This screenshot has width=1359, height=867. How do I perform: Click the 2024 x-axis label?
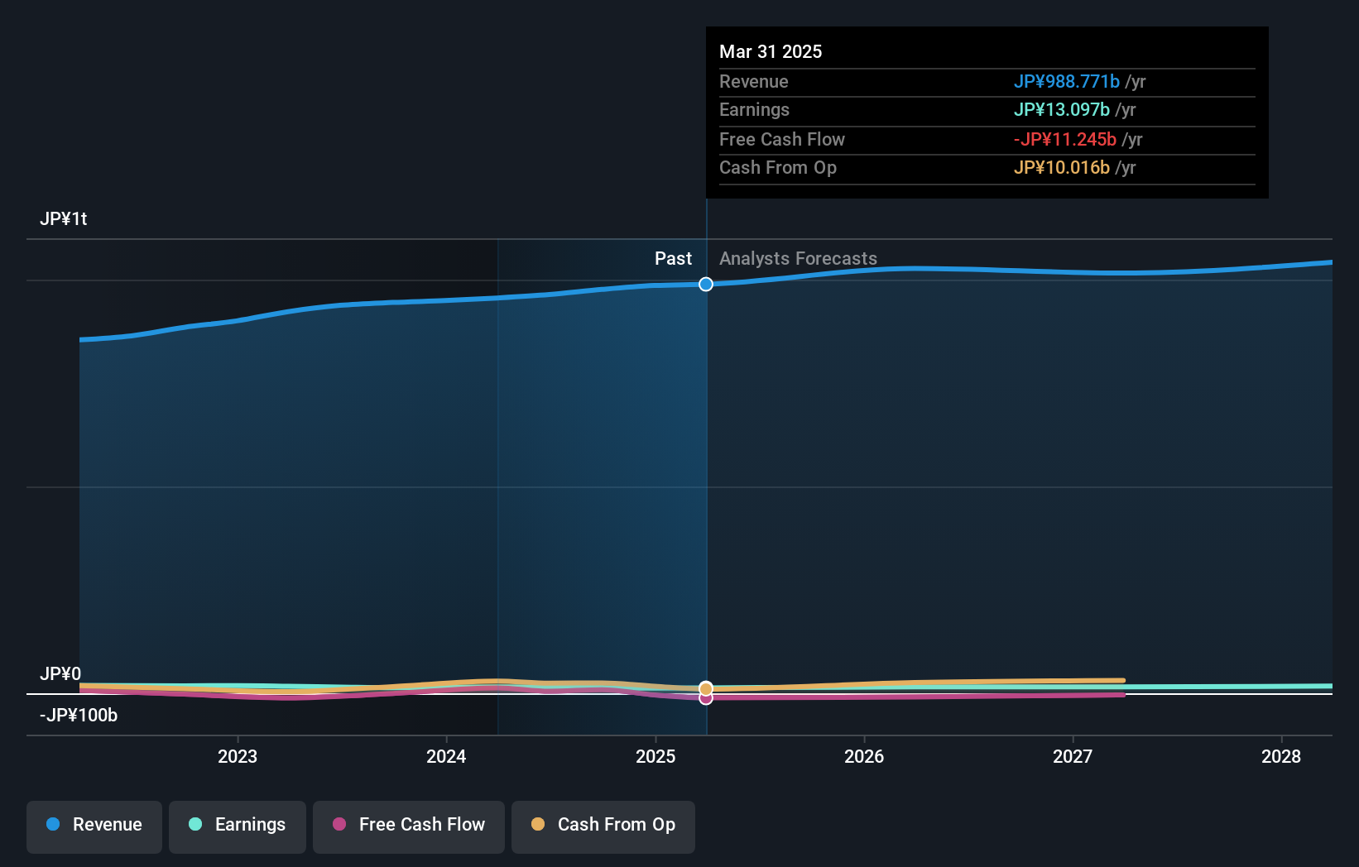coord(446,756)
